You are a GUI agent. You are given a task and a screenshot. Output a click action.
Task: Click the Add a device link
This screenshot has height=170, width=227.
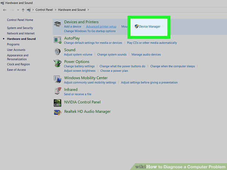click(73, 26)
